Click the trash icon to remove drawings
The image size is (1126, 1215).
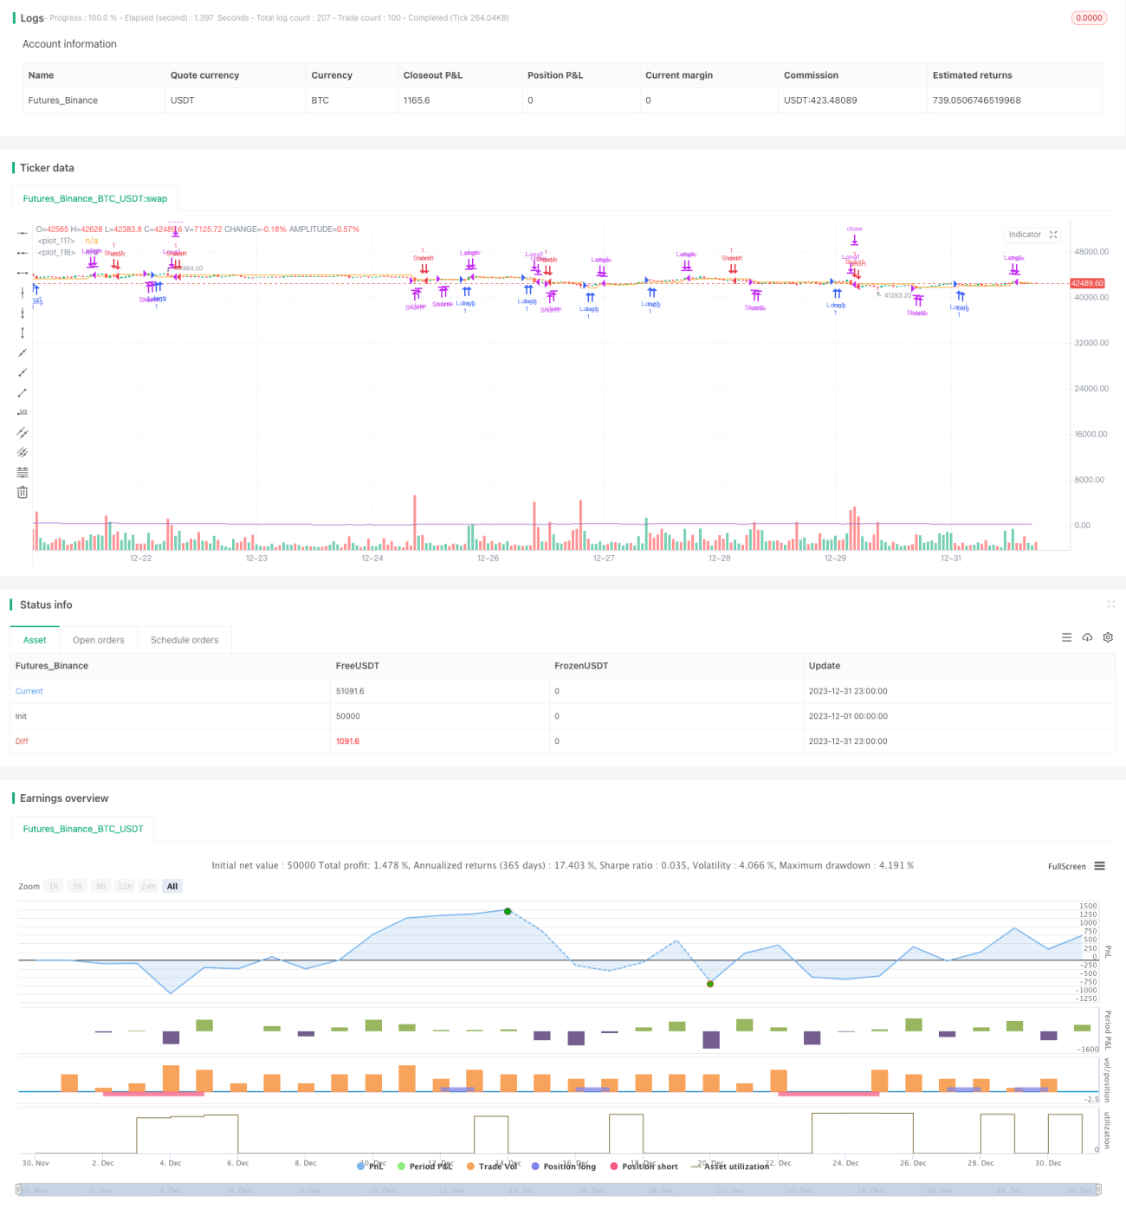pos(23,492)
